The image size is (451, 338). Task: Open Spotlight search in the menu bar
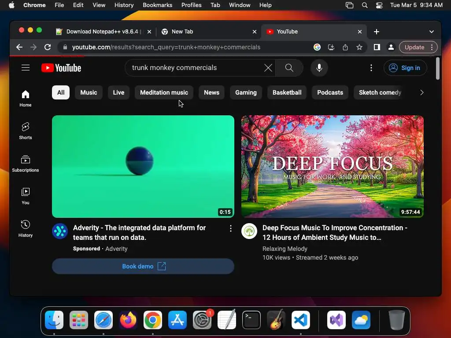tap(364, 5)
